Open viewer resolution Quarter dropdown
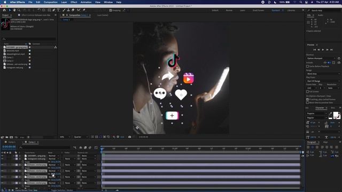The image size is (342, 192). point(81,137)
